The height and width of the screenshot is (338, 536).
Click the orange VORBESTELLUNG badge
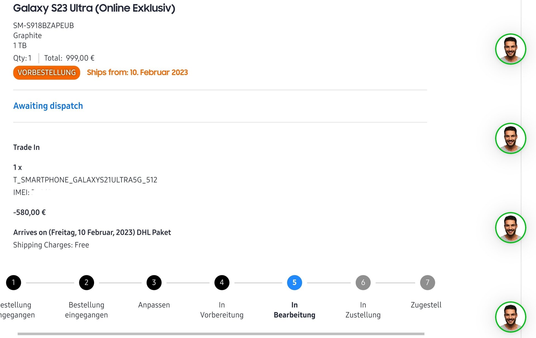47,73
